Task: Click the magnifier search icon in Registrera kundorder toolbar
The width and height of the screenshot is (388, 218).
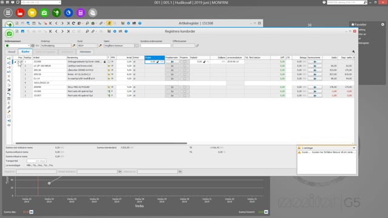Action: (87, 31)
